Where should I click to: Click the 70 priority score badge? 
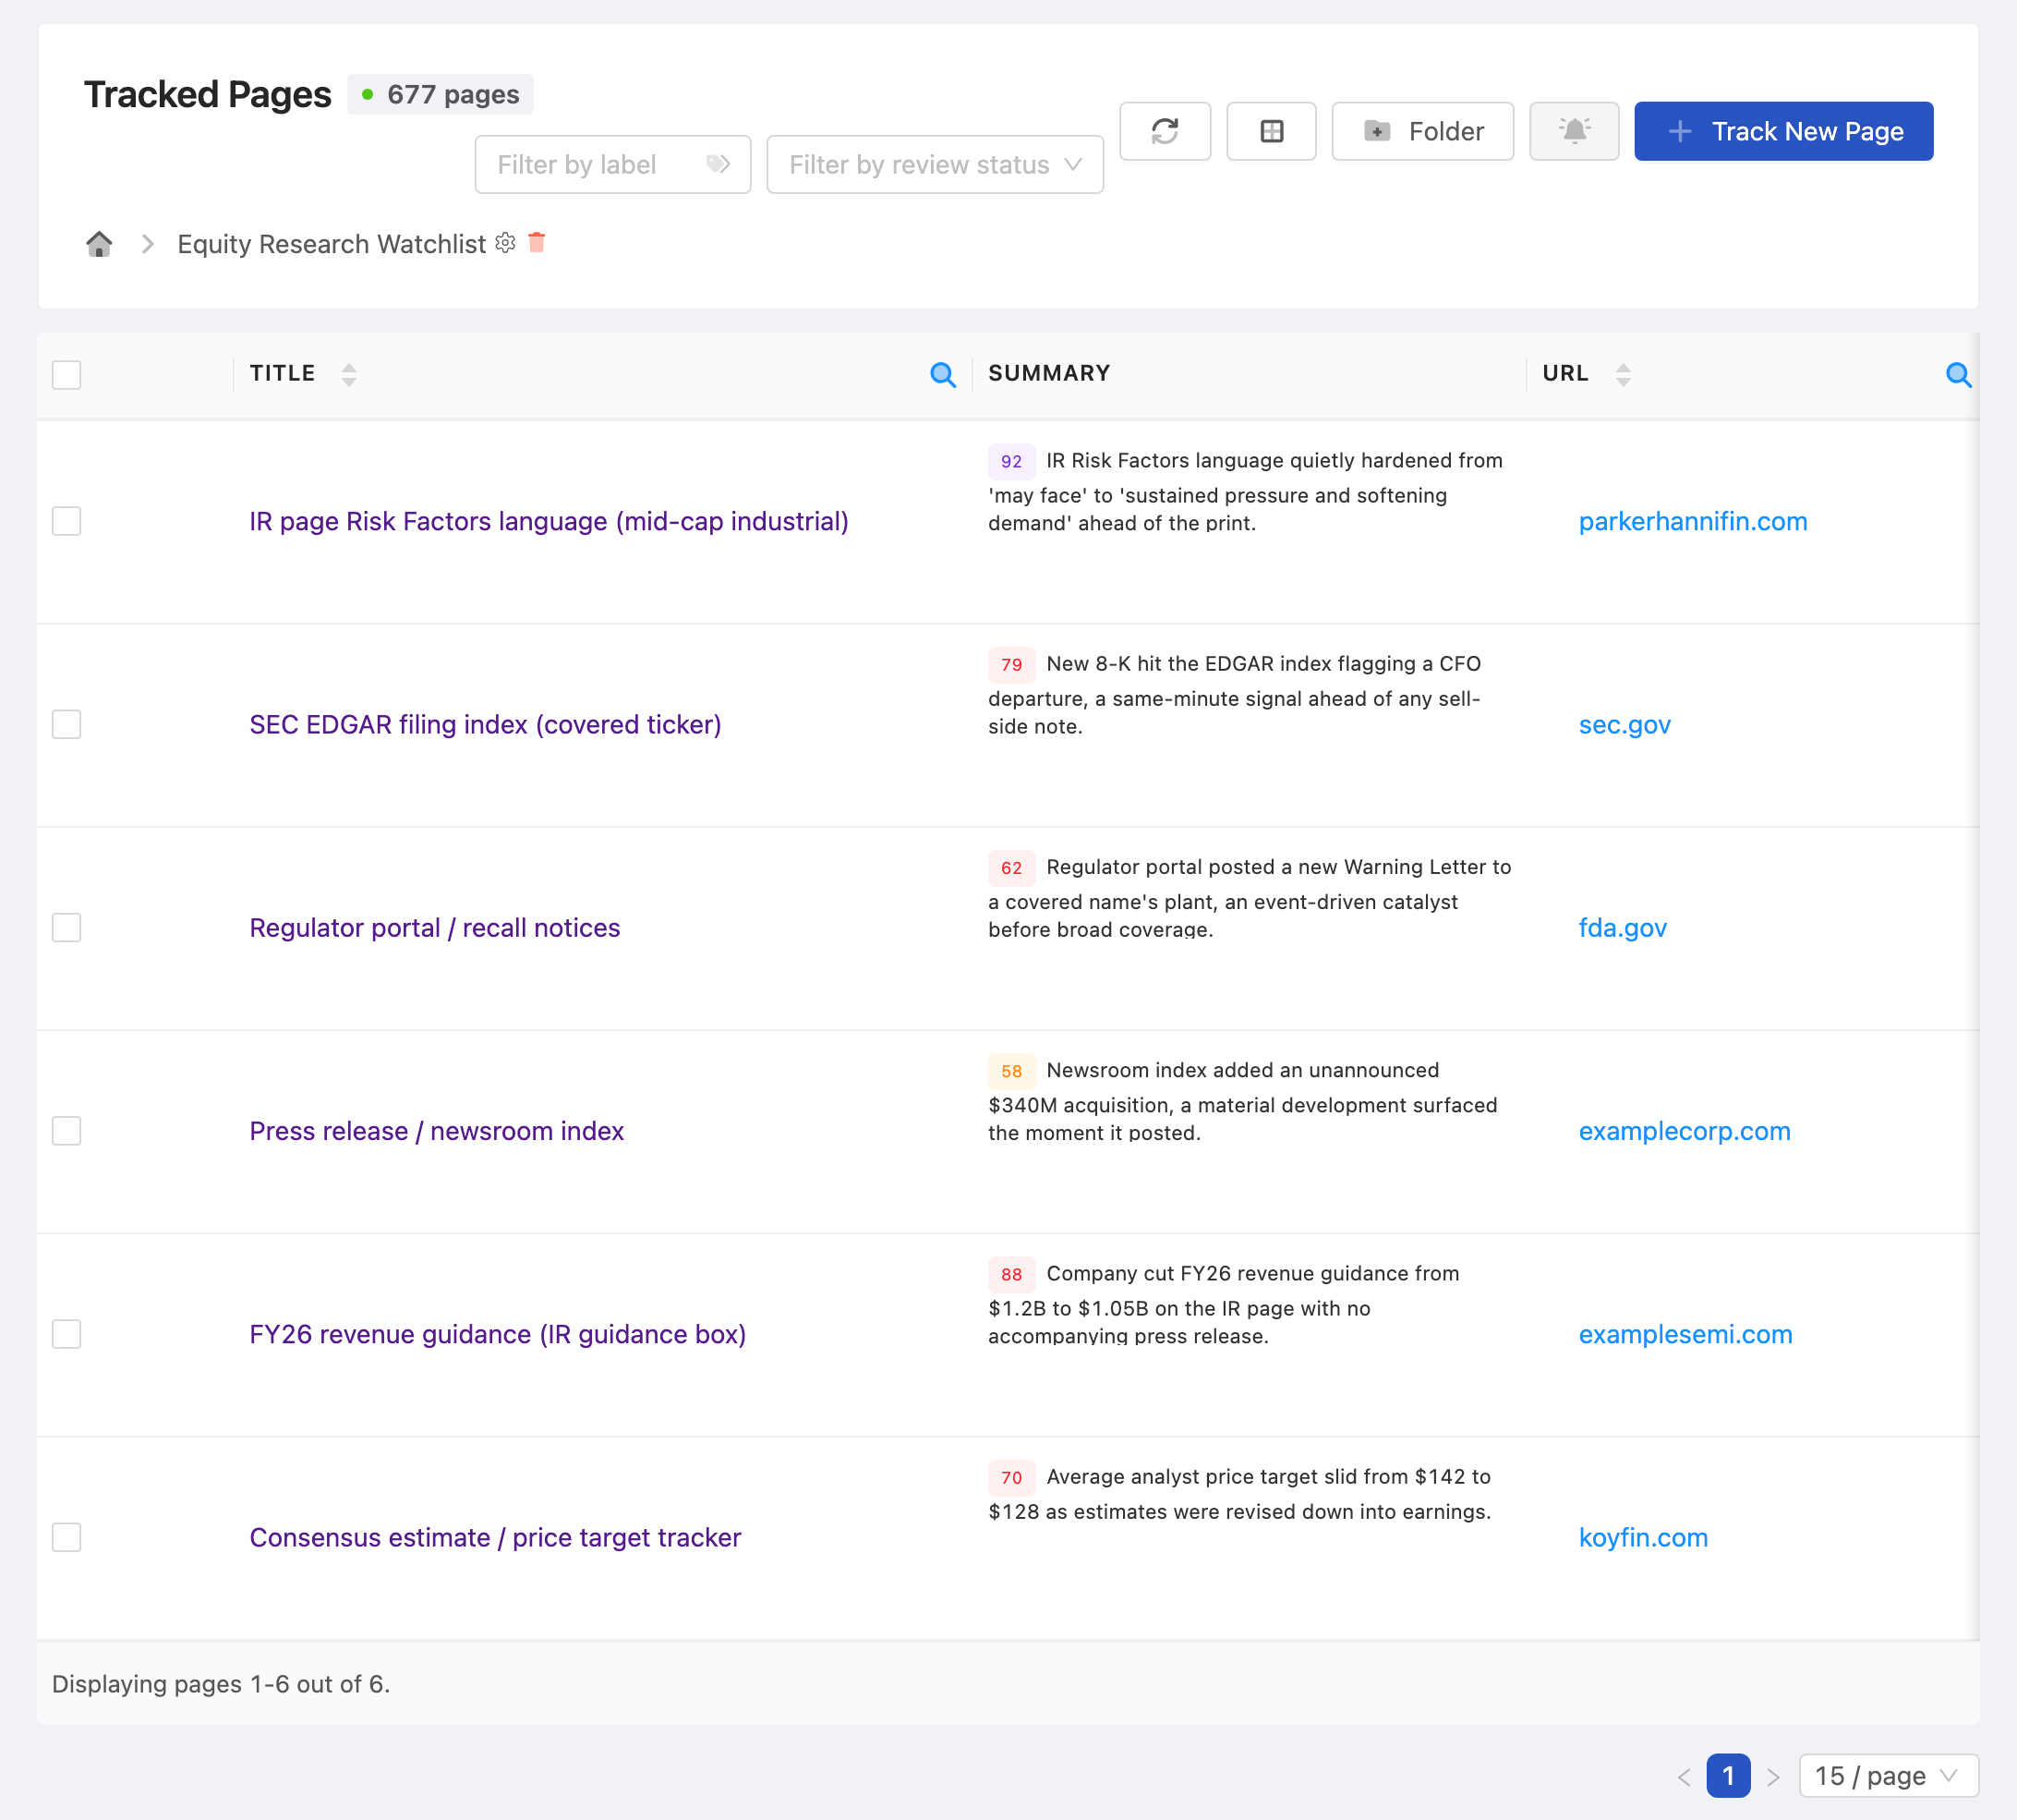pos(1010,1477)
